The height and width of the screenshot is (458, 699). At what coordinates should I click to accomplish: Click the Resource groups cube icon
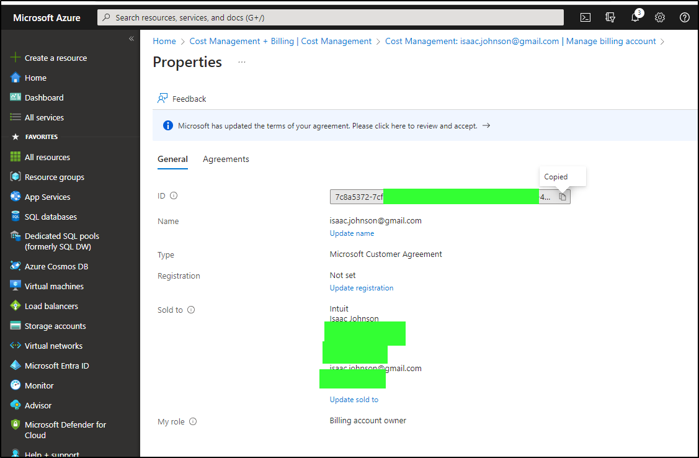pos(15,177)
